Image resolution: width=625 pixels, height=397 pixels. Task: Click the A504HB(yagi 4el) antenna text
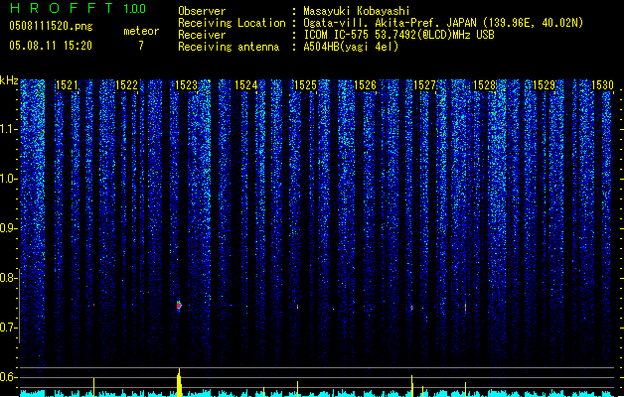point(351,47)
